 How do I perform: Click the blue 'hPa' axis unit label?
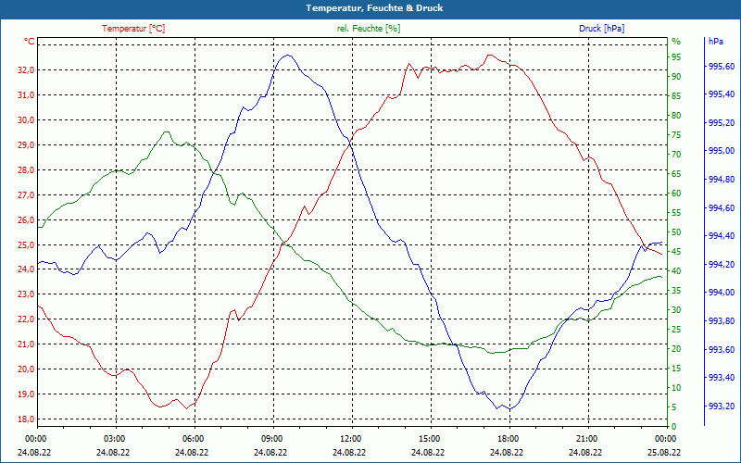pos(715,42)
